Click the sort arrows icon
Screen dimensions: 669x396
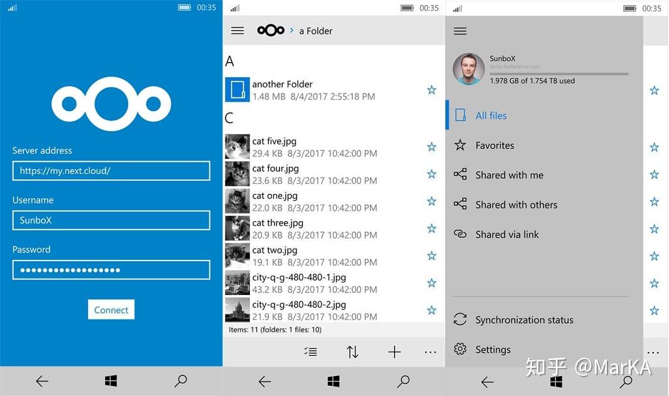(352, 351)
